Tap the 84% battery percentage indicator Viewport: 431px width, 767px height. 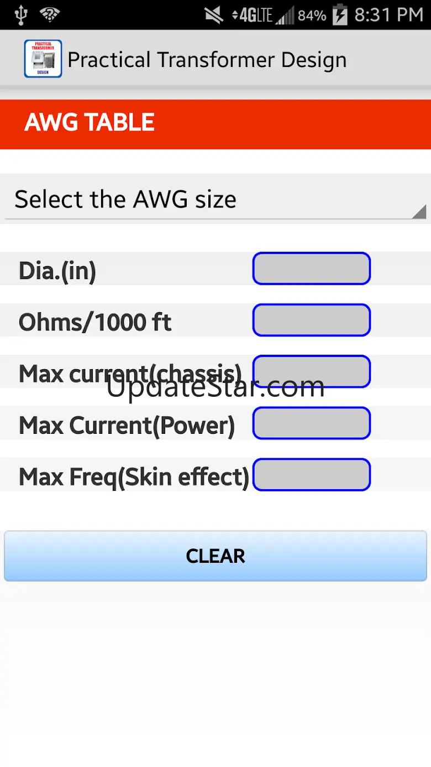point(312,15)
